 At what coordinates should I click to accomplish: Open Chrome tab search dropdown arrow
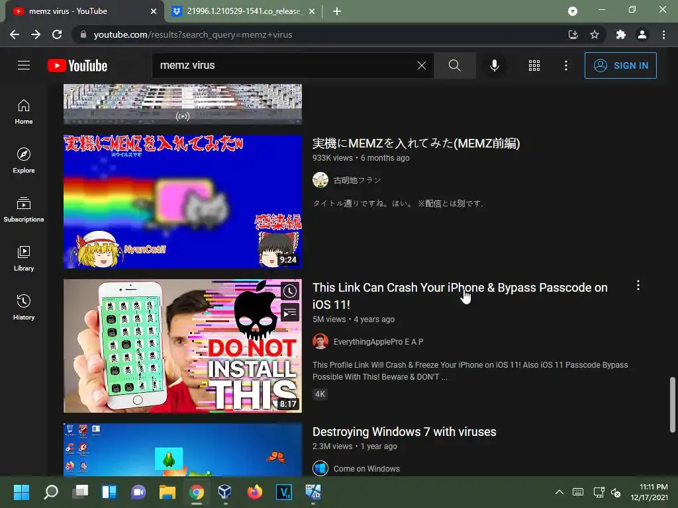[573, 11]
